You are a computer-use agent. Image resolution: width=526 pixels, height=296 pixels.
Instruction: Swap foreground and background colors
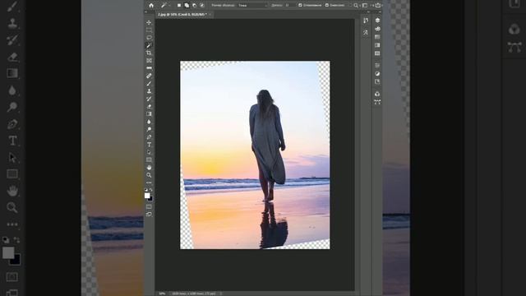[x=151, y=190]
